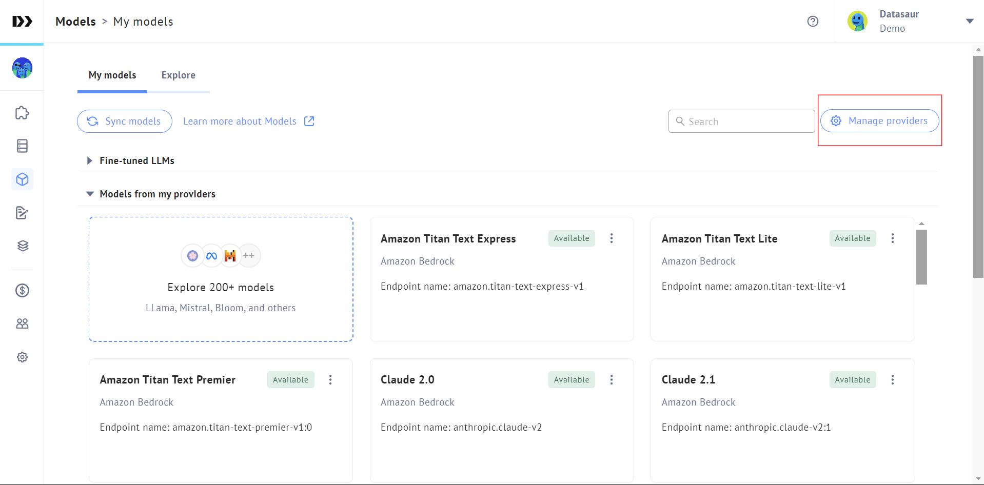This screenshot has height=485, width=984.
Task: Click the Datasaur logo icon
Action: click(x=22, y=22)
